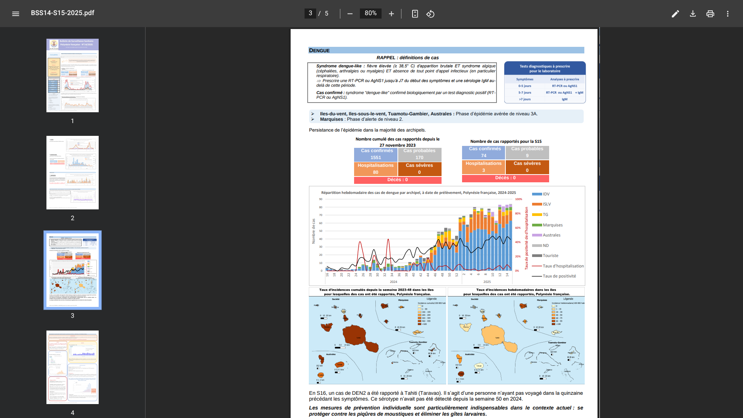Image resolution: width=743 pixels, height=418 pixels.
Task: Rotate the document counterclockwise
Action: [430, 14]
